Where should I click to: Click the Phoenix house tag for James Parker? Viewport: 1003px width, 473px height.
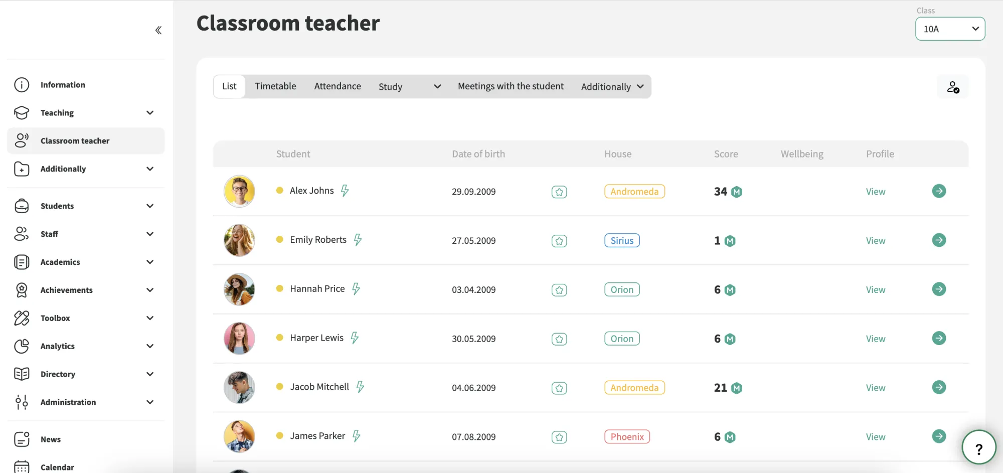(627, 437)
